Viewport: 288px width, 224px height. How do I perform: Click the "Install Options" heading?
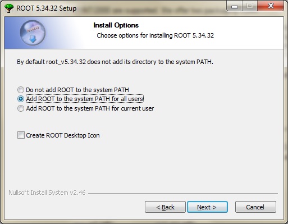(x=116, y=25)
